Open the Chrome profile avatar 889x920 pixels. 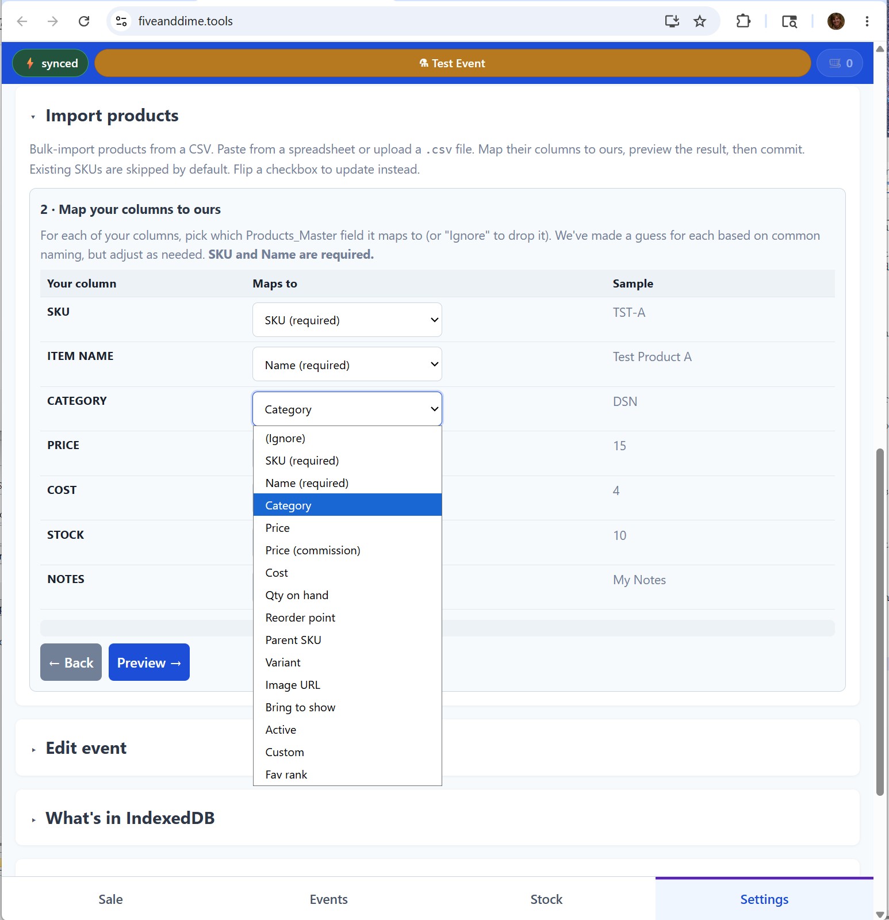tap(836, 21)
